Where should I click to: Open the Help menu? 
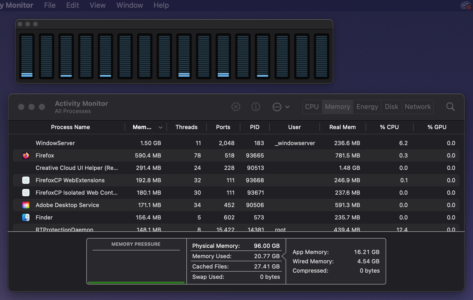[161, 5]
